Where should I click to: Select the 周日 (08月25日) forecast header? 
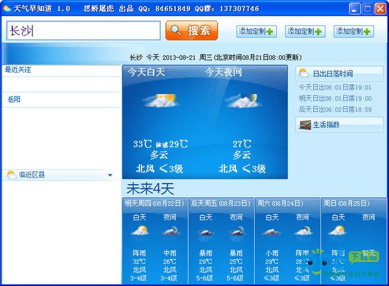pyautogui.click(x=347, y=204)
